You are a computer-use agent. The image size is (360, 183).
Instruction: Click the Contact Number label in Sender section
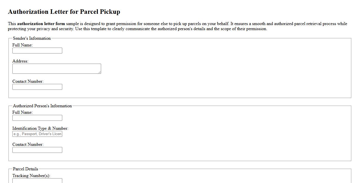[28, 81]
